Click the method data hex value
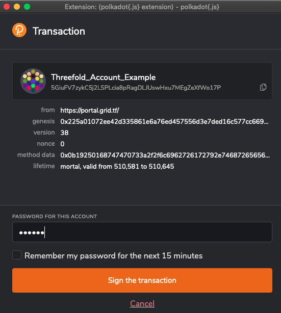 [165, 155]
